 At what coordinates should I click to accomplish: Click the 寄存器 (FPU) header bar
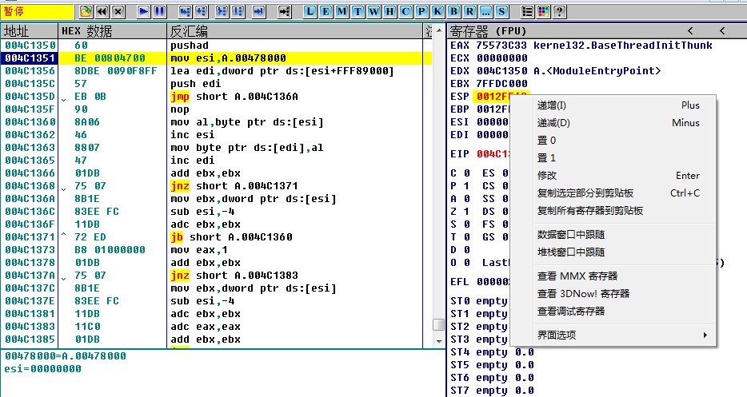tap(597, 31)
